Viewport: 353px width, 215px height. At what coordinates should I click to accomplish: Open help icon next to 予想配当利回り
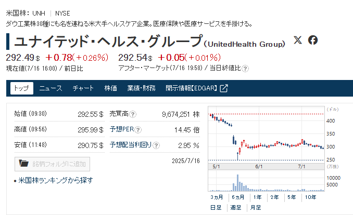point(156,145)
